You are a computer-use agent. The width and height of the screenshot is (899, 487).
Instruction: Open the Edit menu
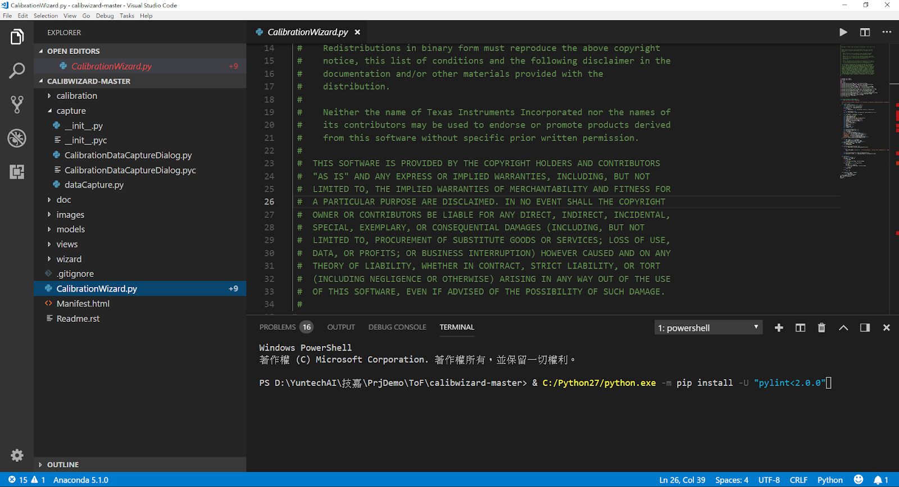[x=22, y=16]
